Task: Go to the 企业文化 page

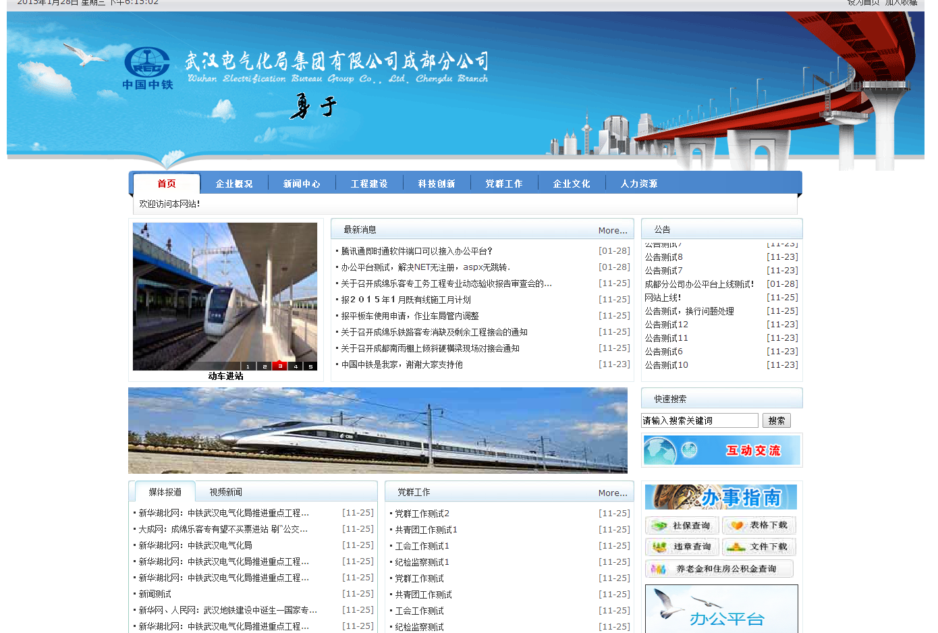Action: (572, 184)
